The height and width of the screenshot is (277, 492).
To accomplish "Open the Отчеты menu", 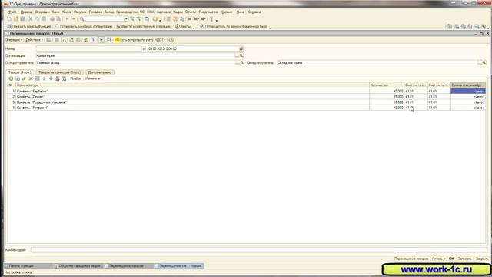I will [x=190, y=12].
